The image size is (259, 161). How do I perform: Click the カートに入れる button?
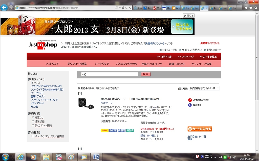[x=200, y=129]
